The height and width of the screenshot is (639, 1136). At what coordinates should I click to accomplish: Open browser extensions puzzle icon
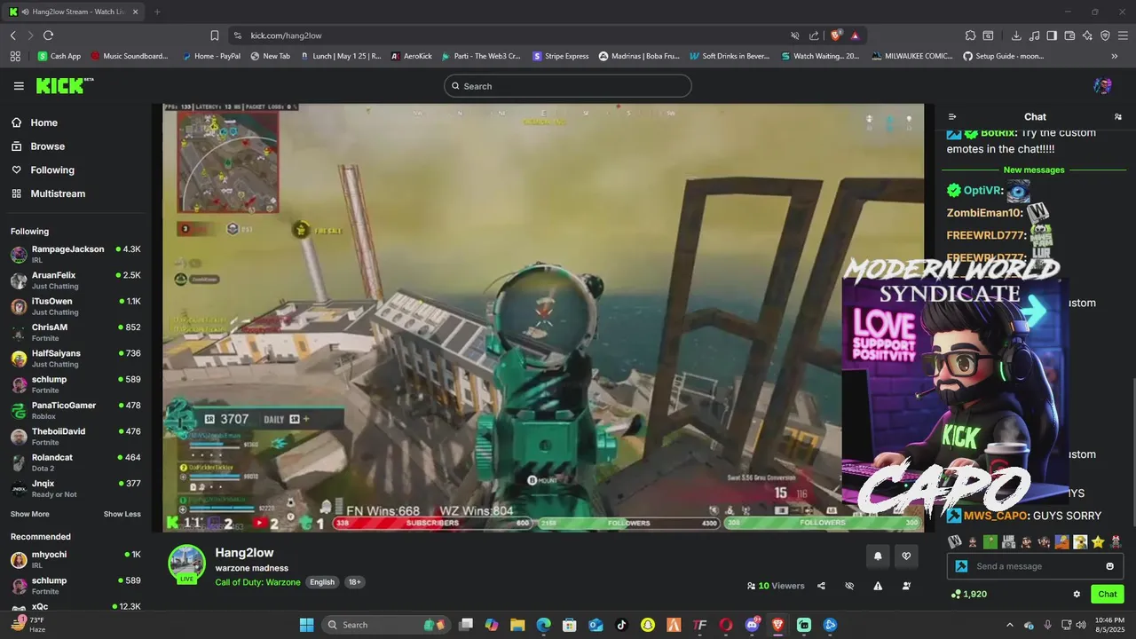[970, 35]
